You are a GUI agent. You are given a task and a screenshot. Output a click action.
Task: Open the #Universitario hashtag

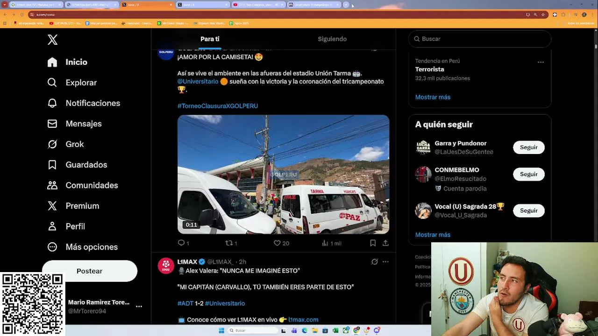pyautogui.click(x=225, y=303)
